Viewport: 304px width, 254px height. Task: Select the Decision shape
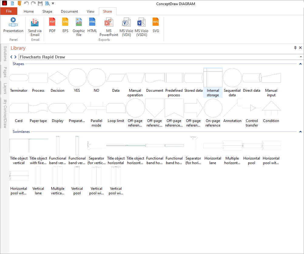click(57, 78)
